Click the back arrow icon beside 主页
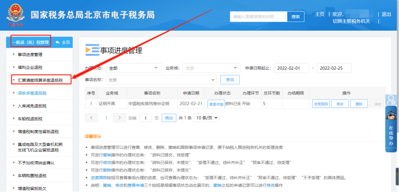The height and width of the screenshot is (192, 399). (58, 42)
